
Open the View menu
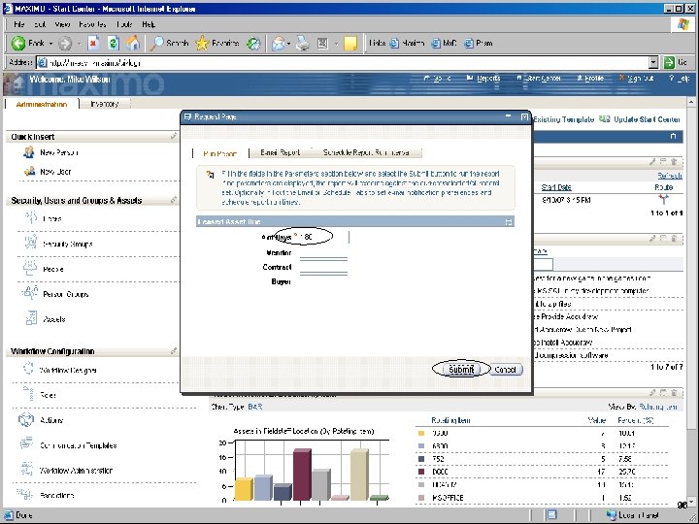coord(62,24)
